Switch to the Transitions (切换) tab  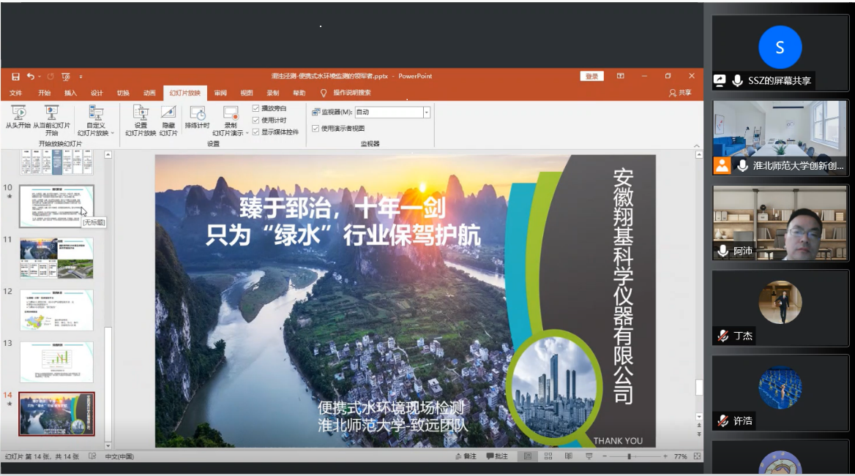(123, 93)
